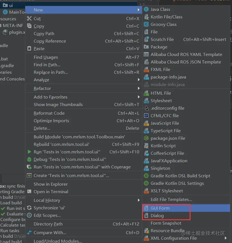Select Edit Scopes... entry

point(84,215)
